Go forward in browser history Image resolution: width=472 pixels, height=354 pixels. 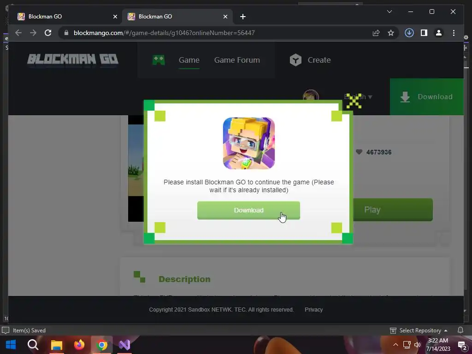[33, 33]
